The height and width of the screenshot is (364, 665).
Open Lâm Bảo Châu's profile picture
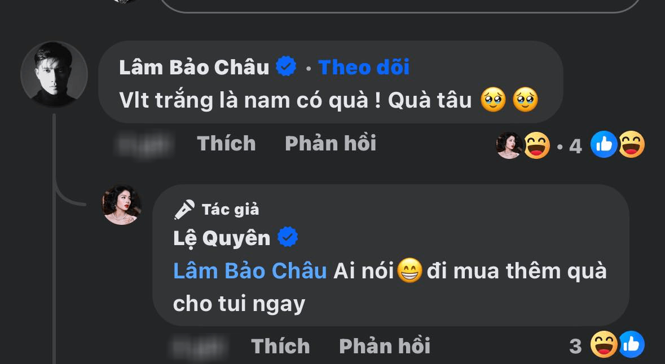pos(54,74)
